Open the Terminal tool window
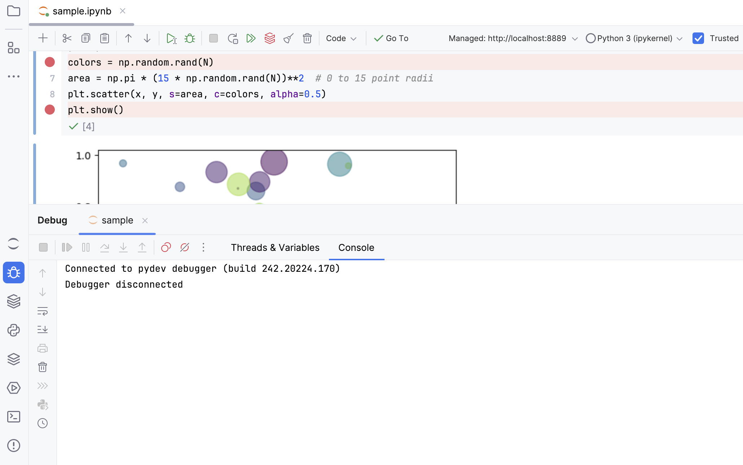The height and width of the screenshot is (465, 743). click(x=14, y=417)
